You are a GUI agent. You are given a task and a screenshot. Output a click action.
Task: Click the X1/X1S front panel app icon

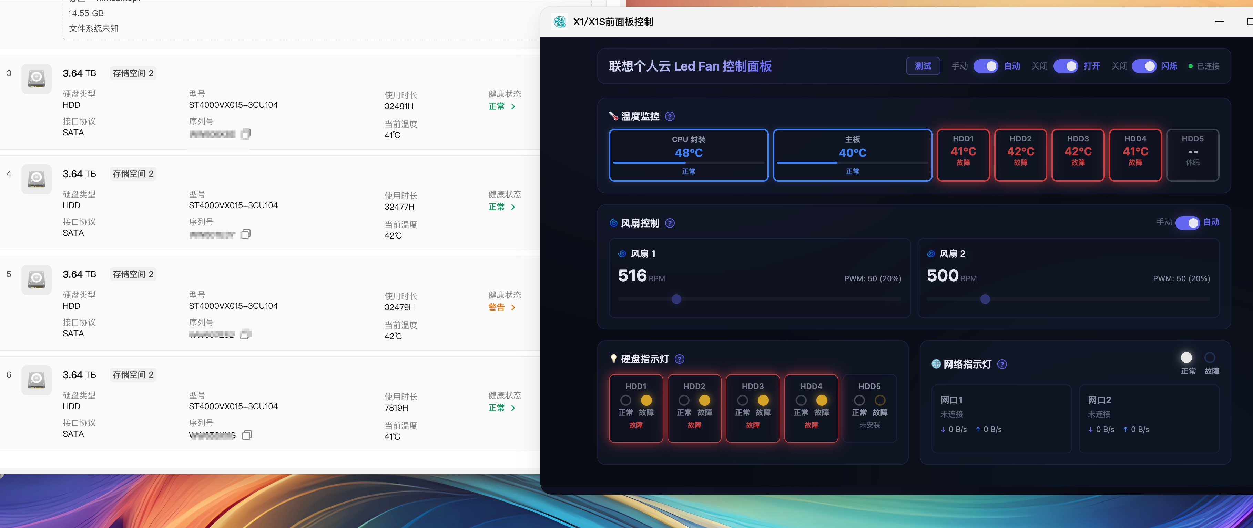click(x=559, y=22)
